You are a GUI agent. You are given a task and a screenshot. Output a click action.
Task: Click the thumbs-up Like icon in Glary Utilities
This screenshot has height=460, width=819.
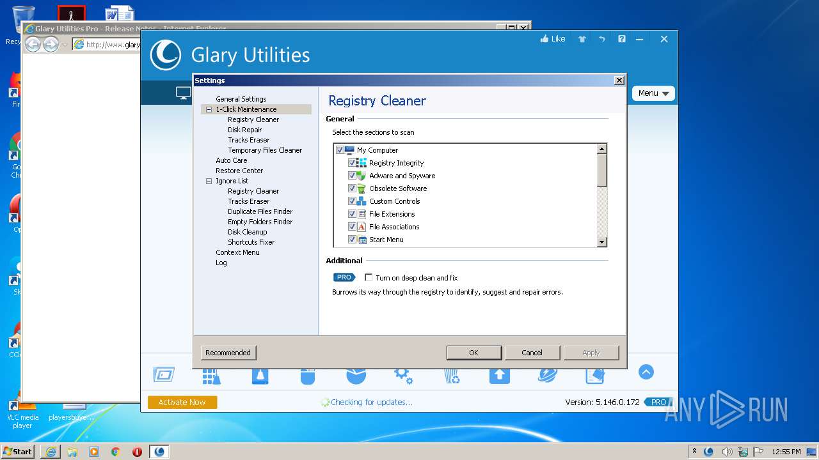(x=545, y=39)
